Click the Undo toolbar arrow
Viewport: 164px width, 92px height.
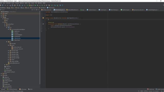pyautogui.click(x=5, y=5)
